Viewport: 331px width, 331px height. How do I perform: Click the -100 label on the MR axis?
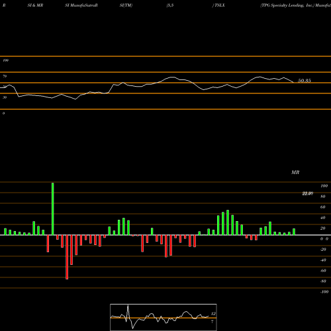(x=324, y=292)
